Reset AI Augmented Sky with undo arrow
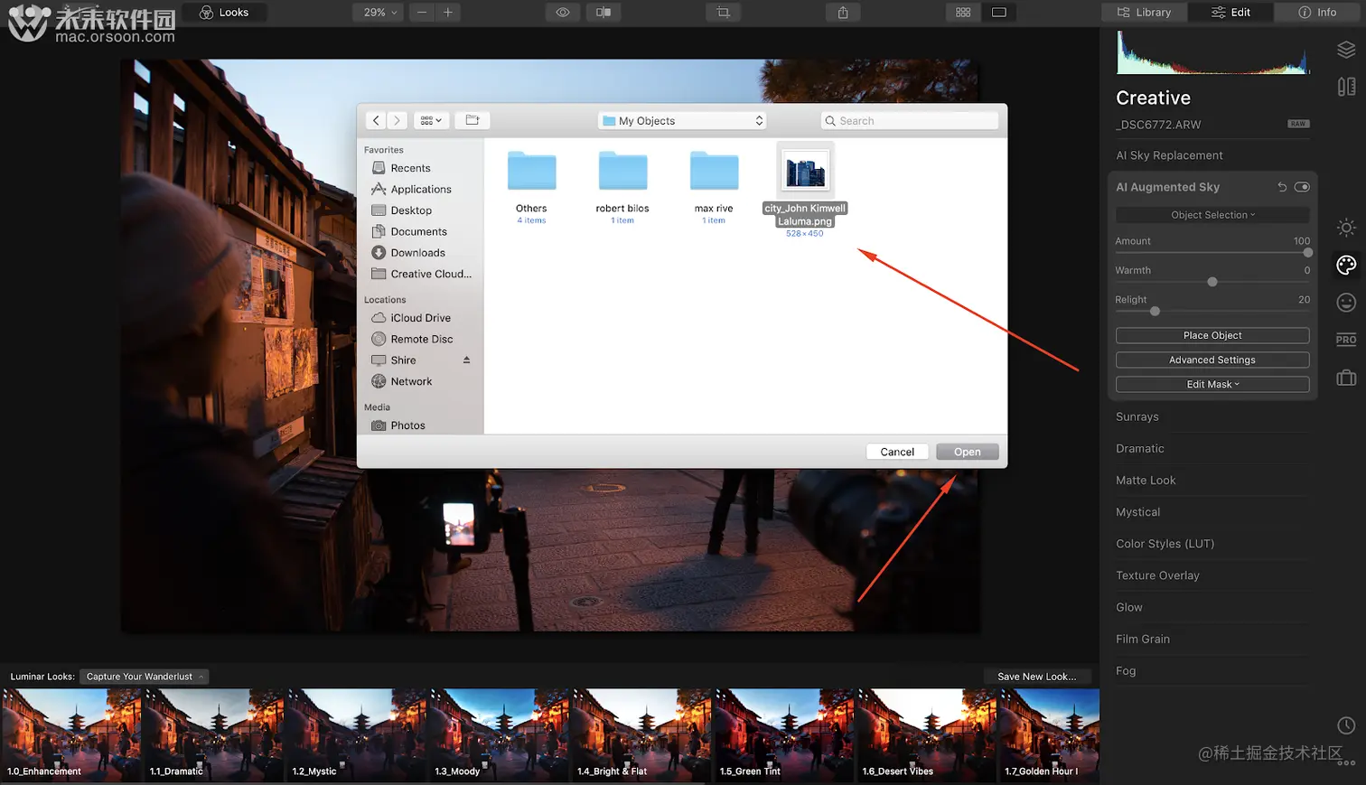Viewport: 1366px width, 785px height. pos(1282,187)
